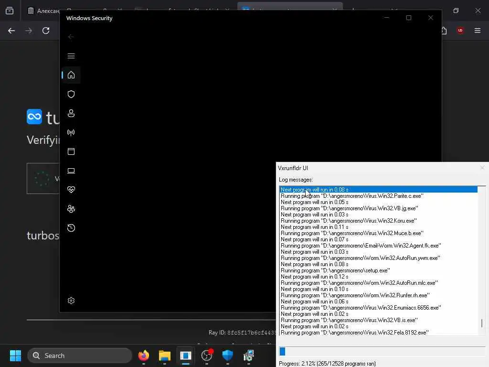489x367 pixels.
Task: Open Windows Security shield taskbar icon
Action: pos(228,356)
